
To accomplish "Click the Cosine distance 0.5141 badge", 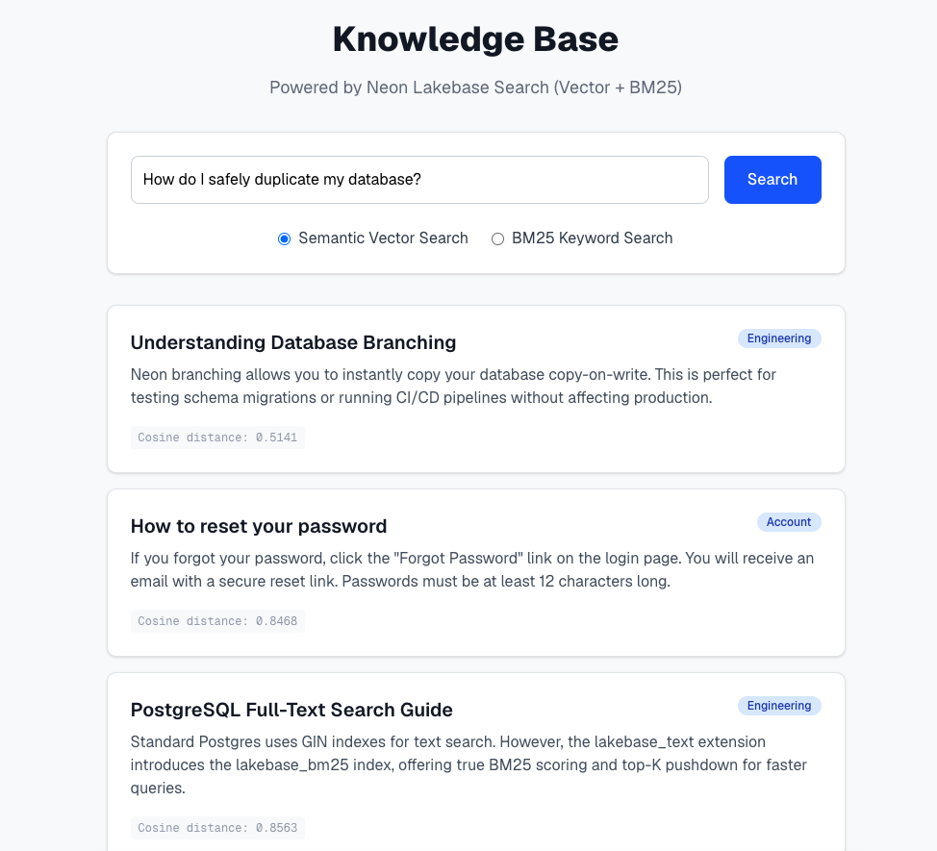I will coord(217,438).
